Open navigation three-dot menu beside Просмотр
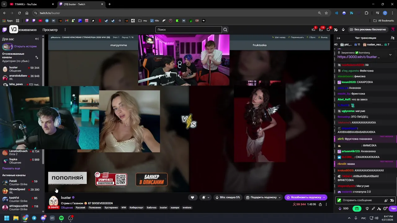 click(x=65, y=30)
